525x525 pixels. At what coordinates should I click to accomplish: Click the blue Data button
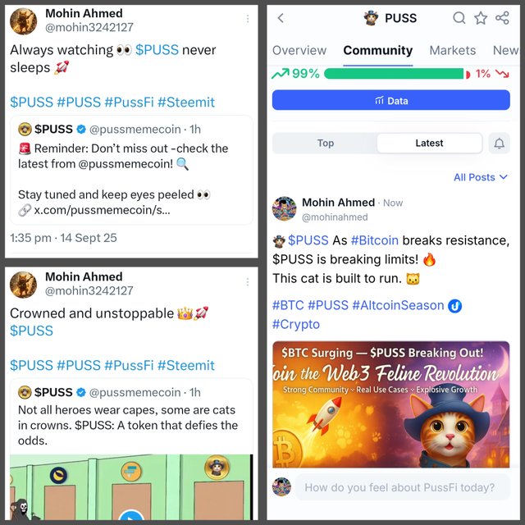[x=391, y=100]
